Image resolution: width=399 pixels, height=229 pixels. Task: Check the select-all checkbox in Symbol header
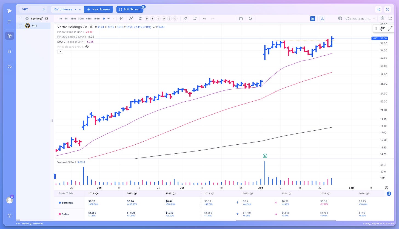pyautogui.click(x=21, y=19)
